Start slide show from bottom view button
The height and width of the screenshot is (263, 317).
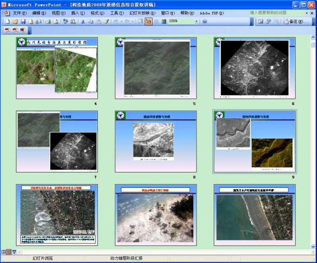tap(14, 252)
